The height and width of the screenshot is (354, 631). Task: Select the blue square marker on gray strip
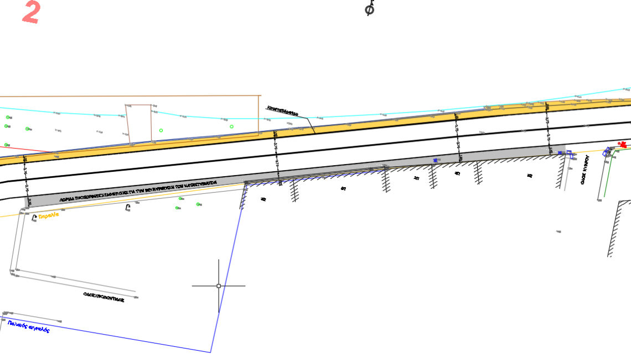[x=435, y=160]
